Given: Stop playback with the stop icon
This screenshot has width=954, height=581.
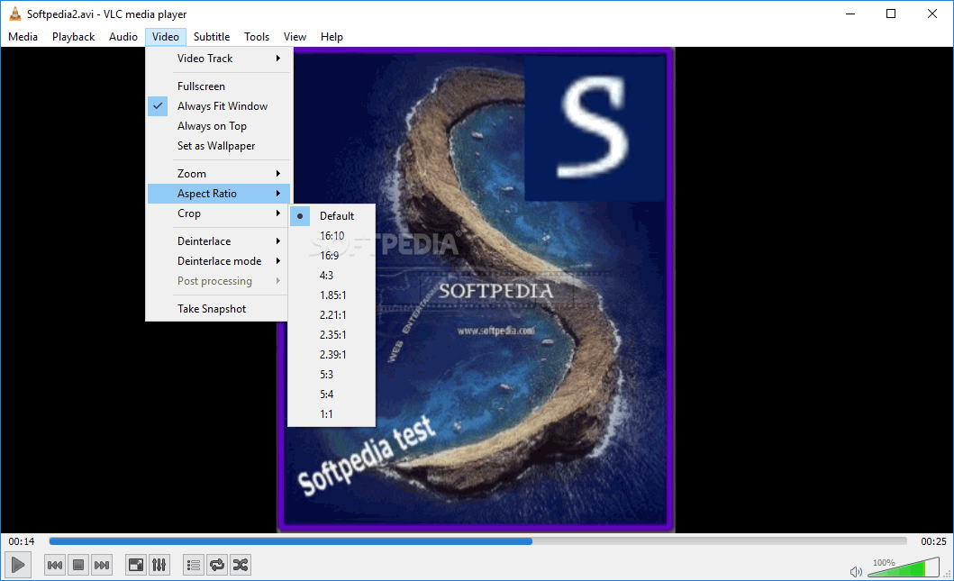Looking at the screenshot, I should [77, 565].
